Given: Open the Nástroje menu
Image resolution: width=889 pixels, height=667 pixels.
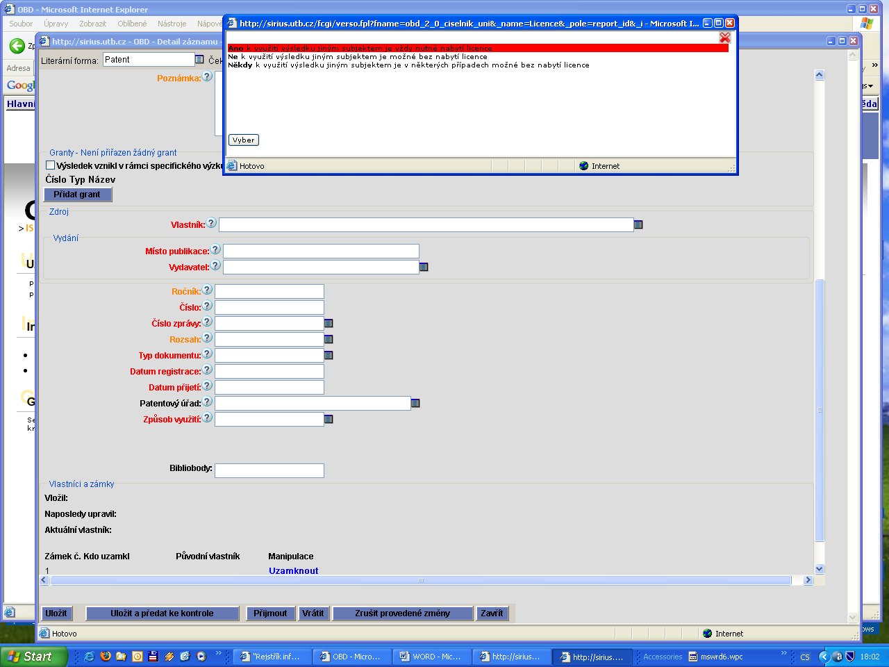Looking at the screenshot, I should [x=172, y=24].
